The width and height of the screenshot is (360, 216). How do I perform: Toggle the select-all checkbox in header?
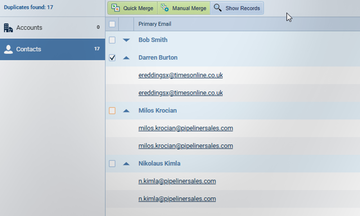(x=112, y=24)
